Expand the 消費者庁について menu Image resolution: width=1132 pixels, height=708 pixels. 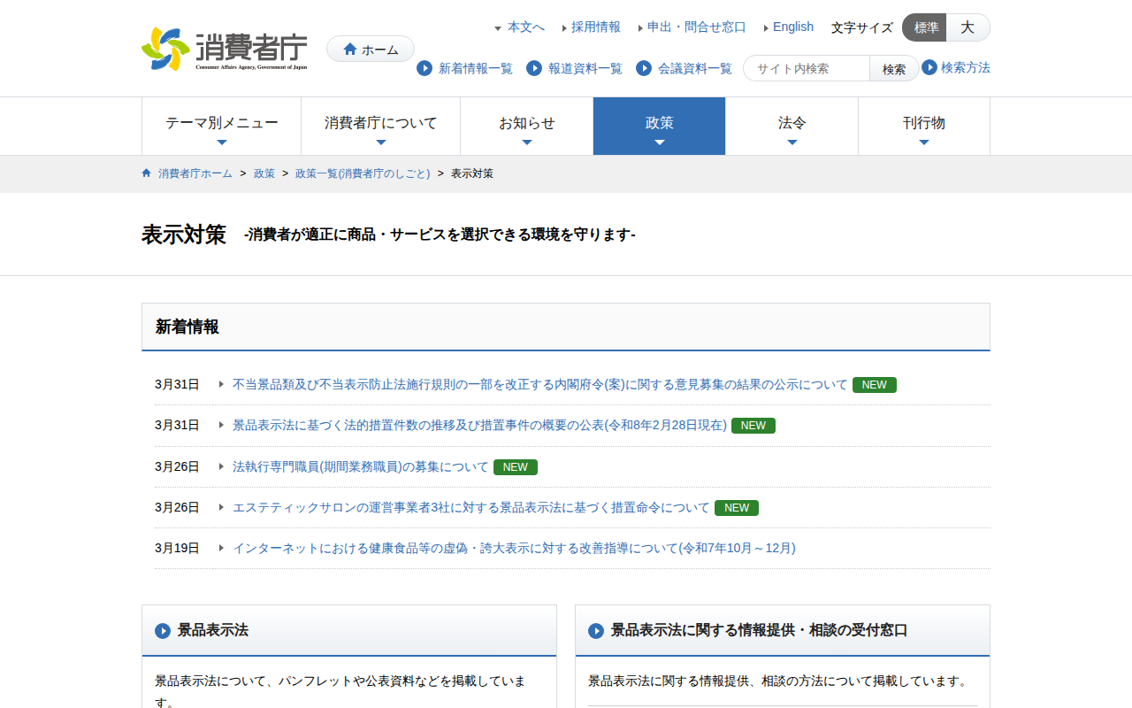pos(380,126)
